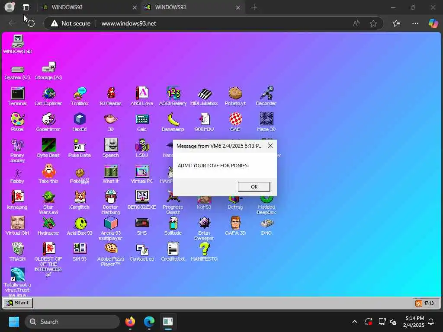Launch Byte Beat icon
Image resolution: width=443 pixels, height=332 pixels.
(48, 148)
